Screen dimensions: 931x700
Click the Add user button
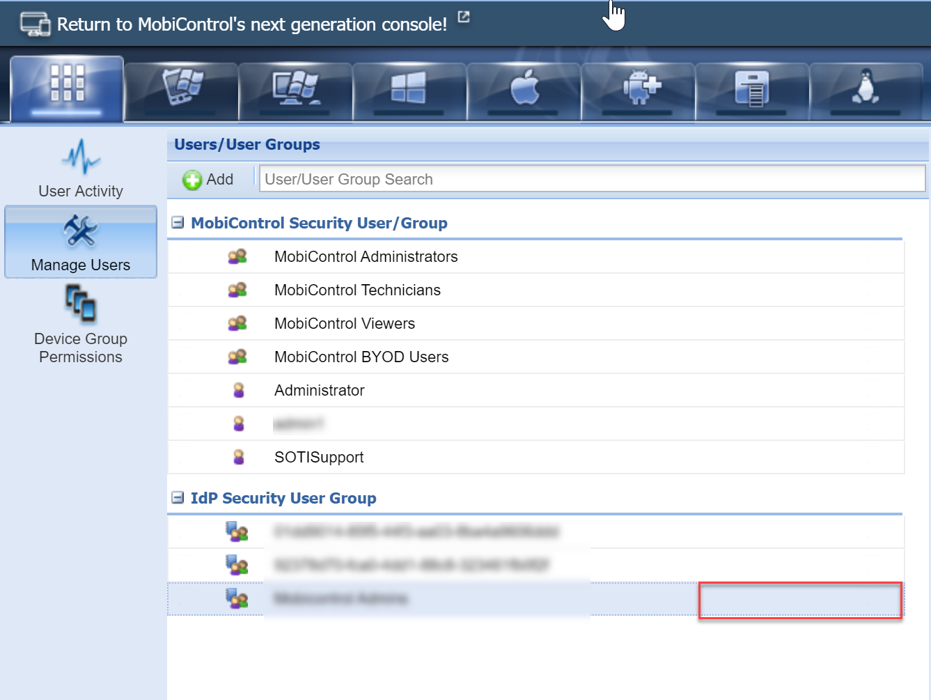[208, 180]
